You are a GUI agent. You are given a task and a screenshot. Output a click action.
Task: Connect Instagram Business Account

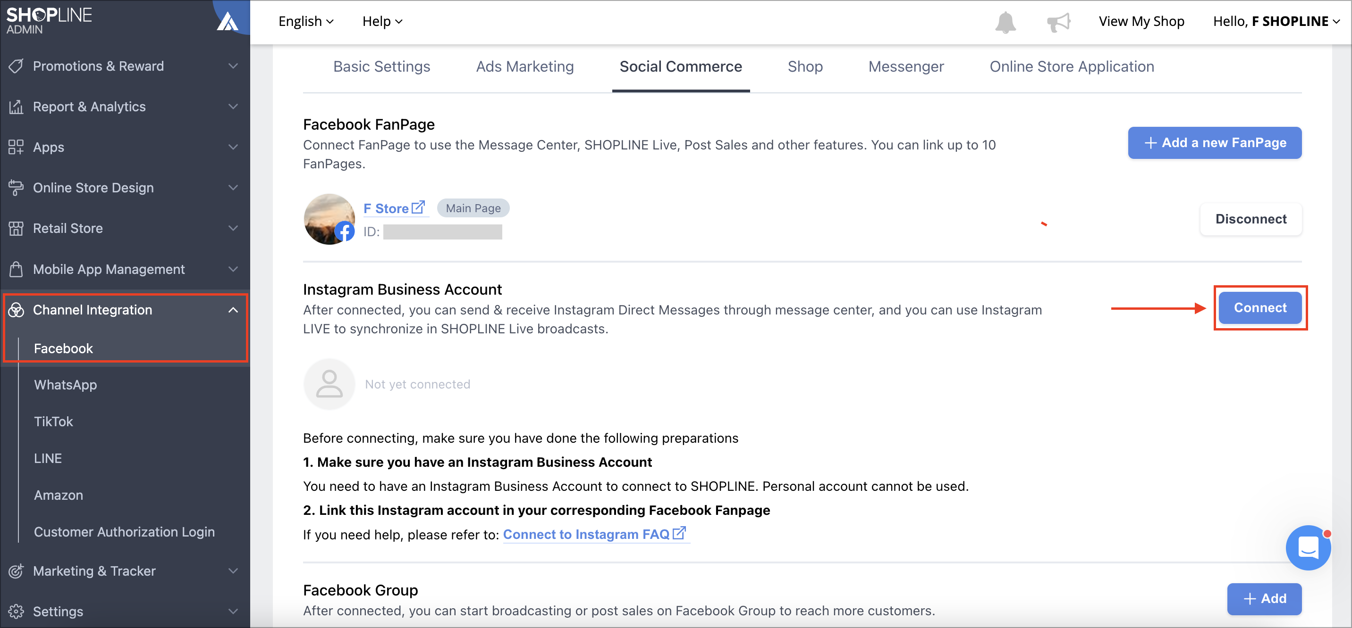(1260, 308)
